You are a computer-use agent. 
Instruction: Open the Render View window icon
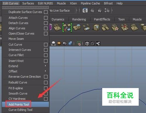pos(85,10)
